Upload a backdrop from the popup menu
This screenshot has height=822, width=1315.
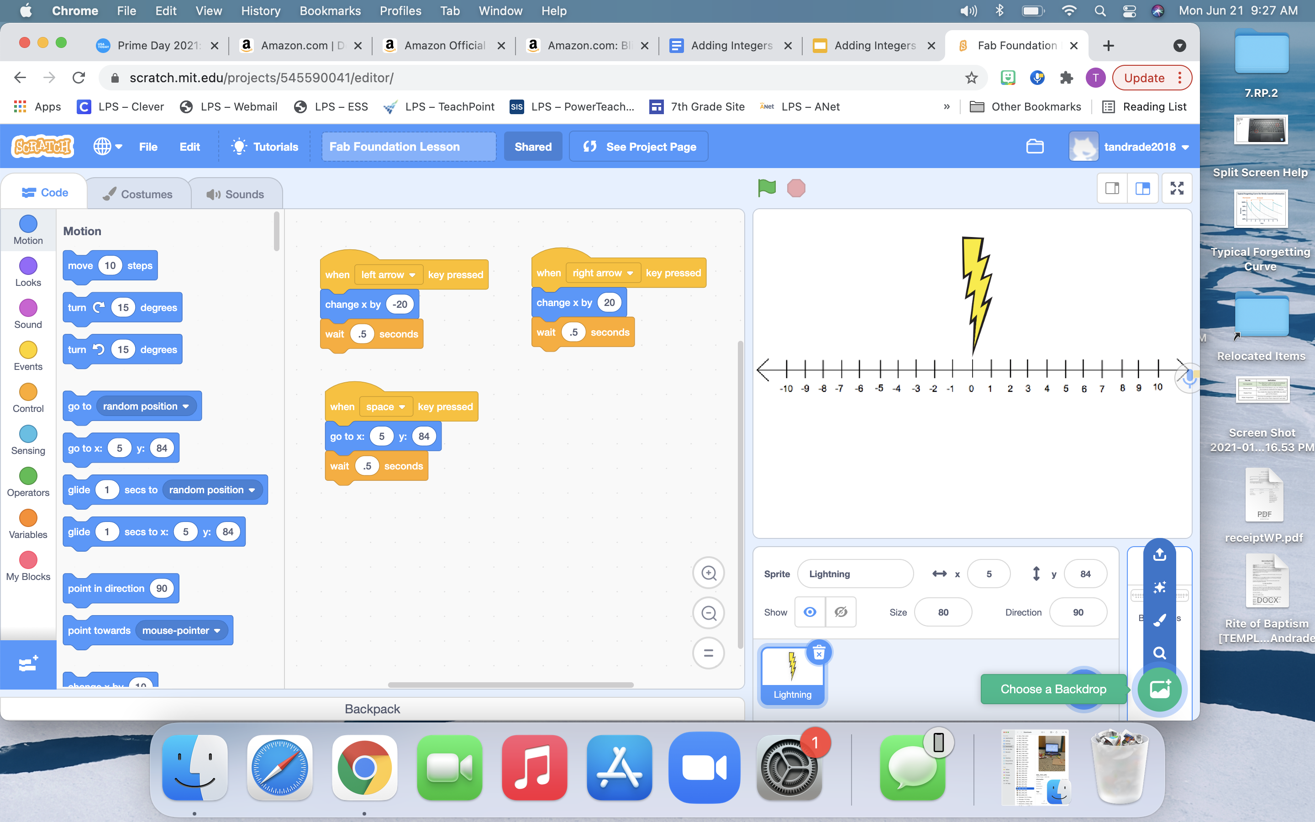pos(1160,554)
